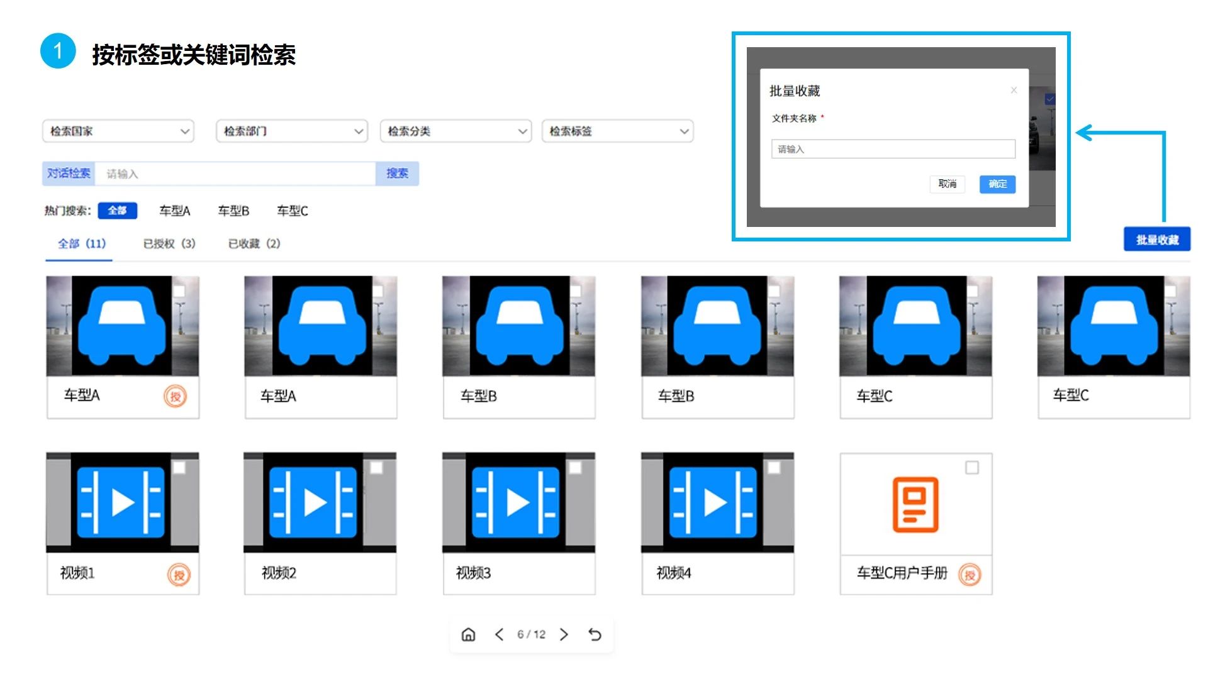Expand the 检索国家 dropdown
The height and width of the screenshot is (679, 1208).
(x=118, y=131)
